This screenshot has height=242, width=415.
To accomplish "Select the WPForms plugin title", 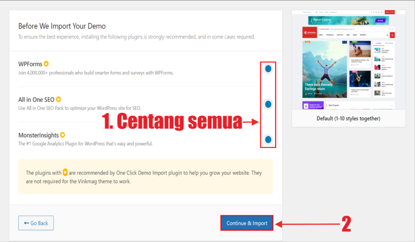I will click(x=30, y=64).
